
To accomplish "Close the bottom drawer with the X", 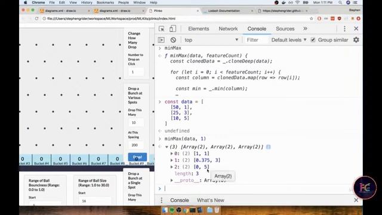I will tap(356, 200).
